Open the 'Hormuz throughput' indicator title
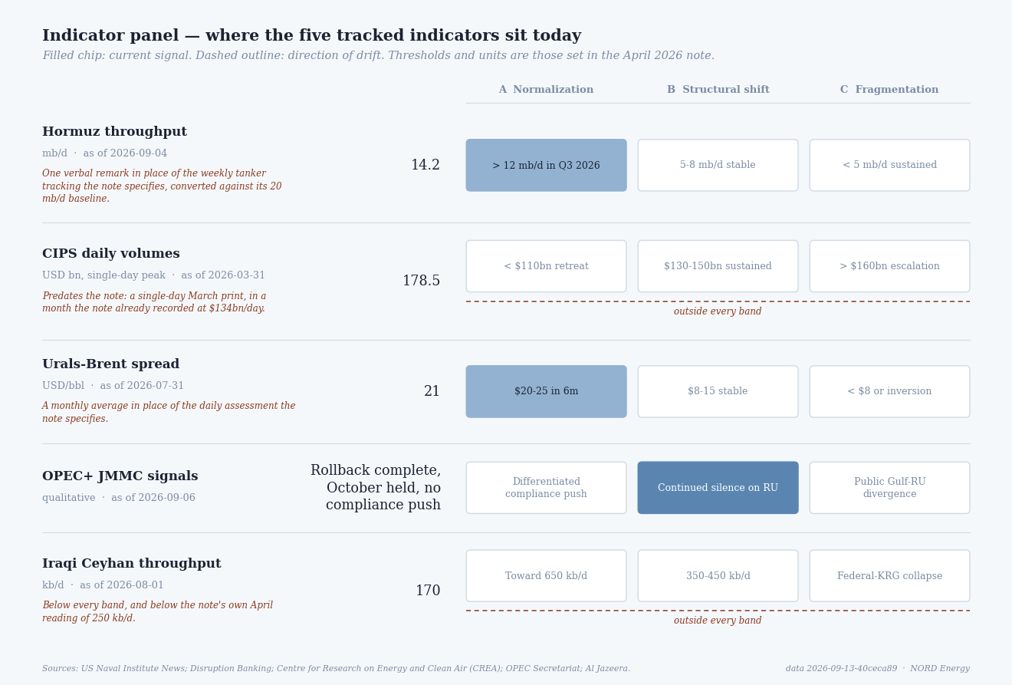Viewport: 1012px width, 685px height. coord(114,132)
